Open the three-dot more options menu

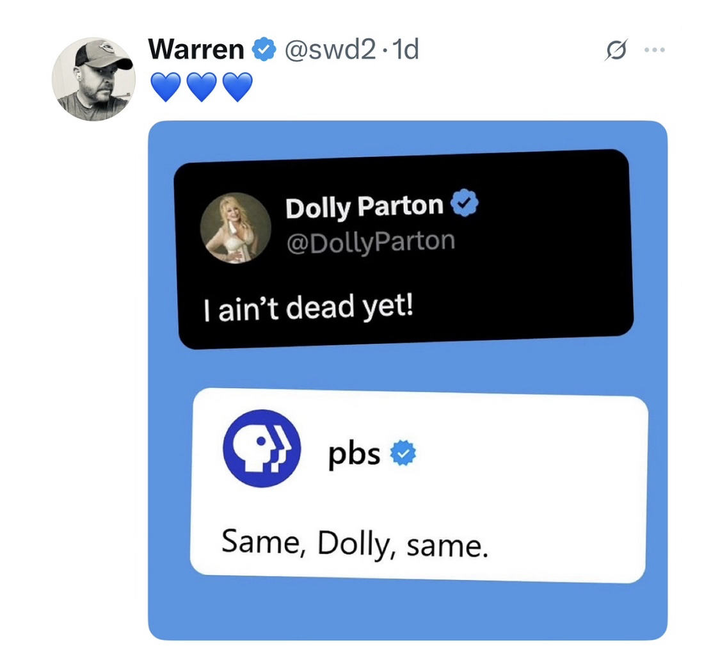654,49
